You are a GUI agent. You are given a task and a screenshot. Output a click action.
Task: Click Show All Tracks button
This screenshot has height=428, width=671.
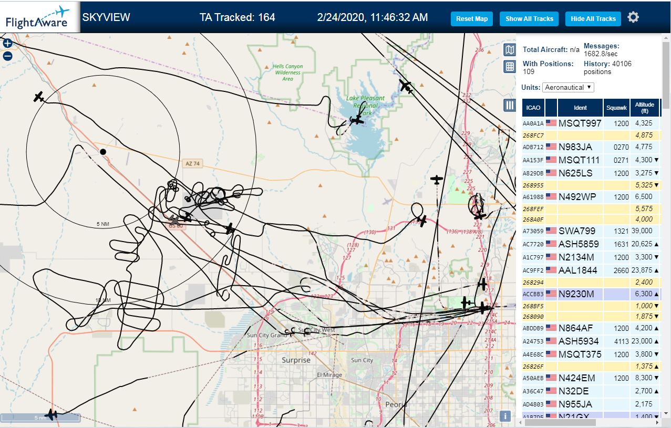pos(529,19)
